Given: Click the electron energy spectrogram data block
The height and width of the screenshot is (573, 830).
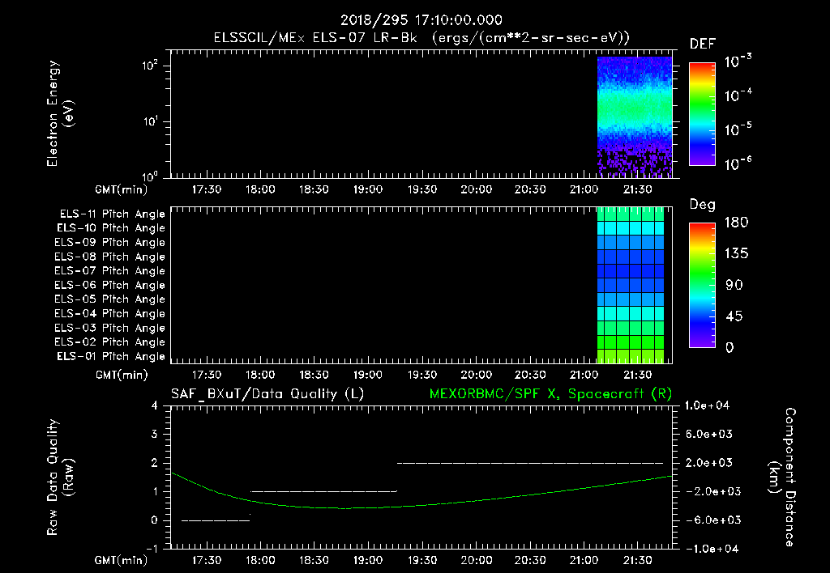Looking at the screenshot, I should point(634,117).
